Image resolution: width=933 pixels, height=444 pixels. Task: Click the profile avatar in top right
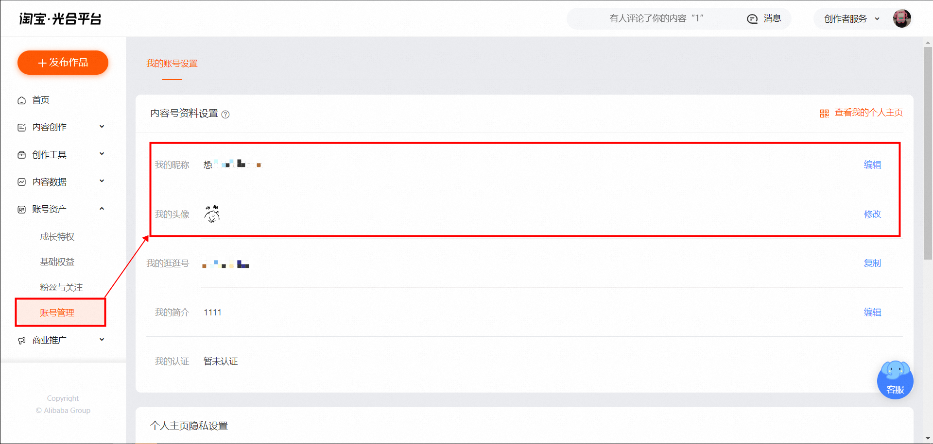tap(902, 18)
